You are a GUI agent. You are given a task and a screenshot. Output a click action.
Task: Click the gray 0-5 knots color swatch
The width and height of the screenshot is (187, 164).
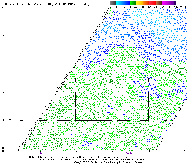point(113,3)
